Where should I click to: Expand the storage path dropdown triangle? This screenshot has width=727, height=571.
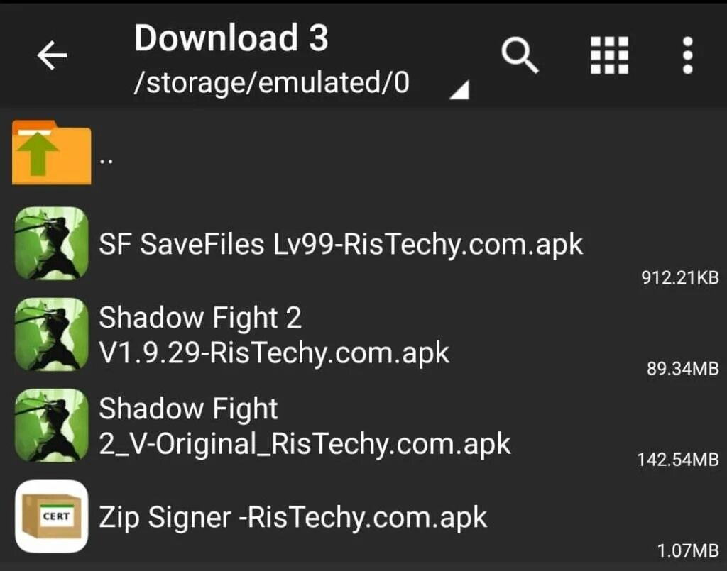(461, 90)
